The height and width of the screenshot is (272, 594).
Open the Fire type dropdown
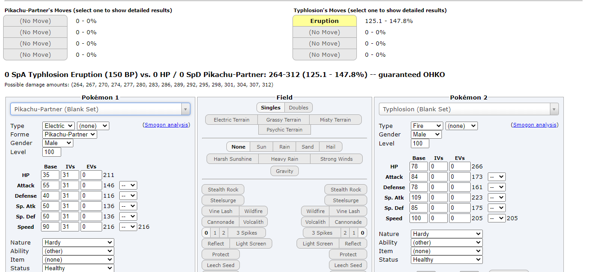pyautogui.click(x=427, y=126)
